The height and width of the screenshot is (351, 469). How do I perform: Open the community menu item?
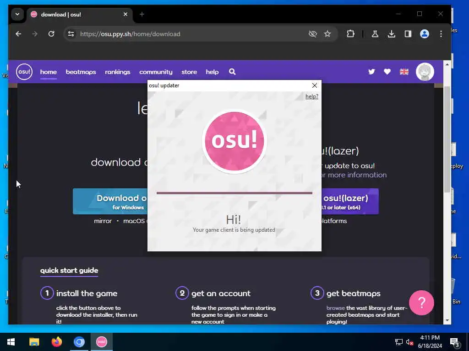click(156, 72)
